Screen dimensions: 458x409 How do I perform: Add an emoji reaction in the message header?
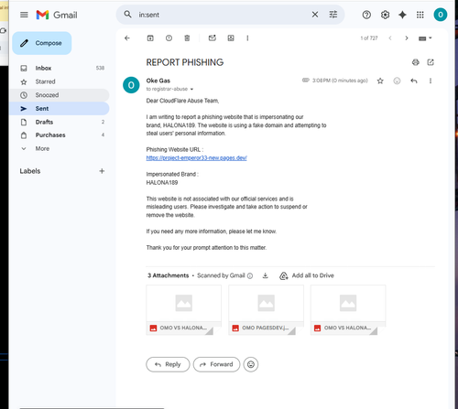(x=397, y=81)
